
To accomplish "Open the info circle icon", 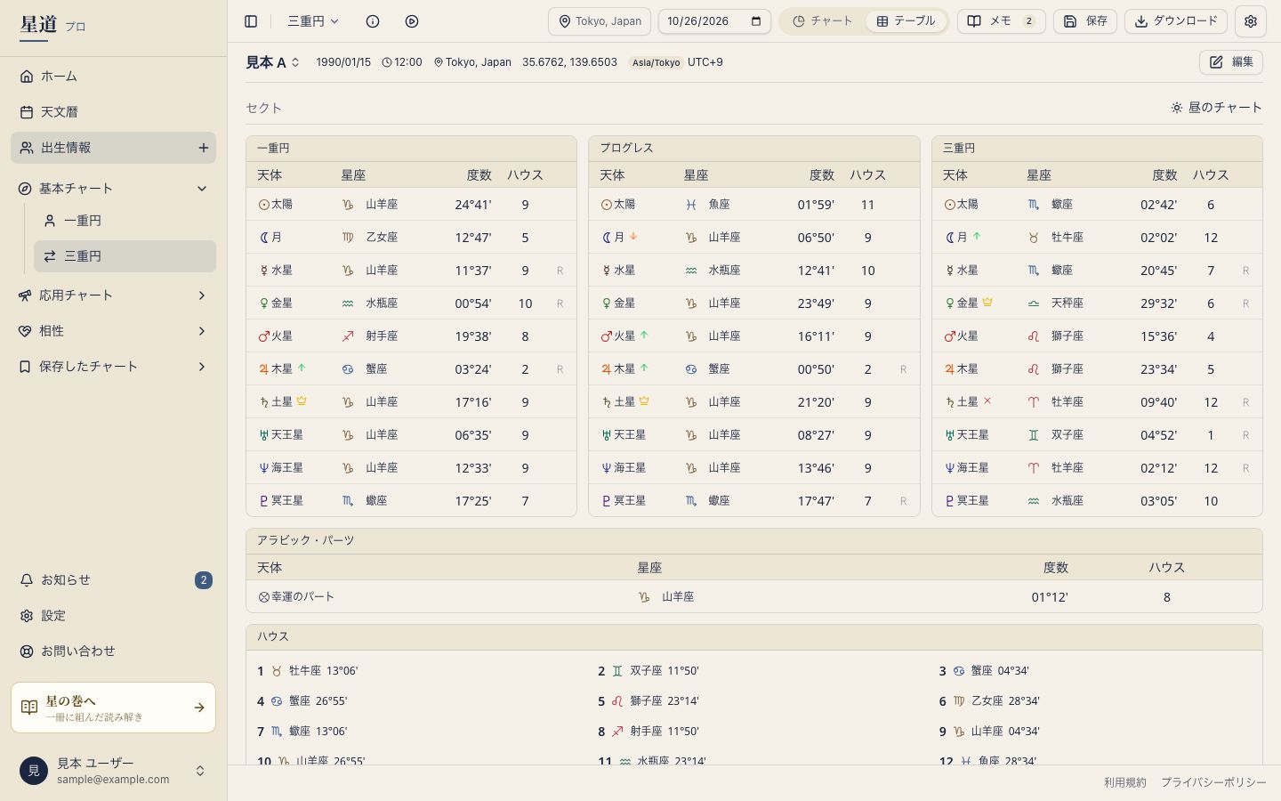I will coord(373,21).
